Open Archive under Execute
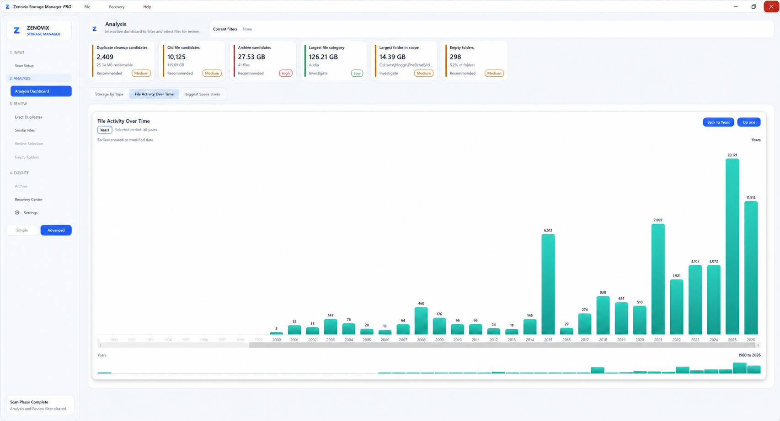 (21, 186)
